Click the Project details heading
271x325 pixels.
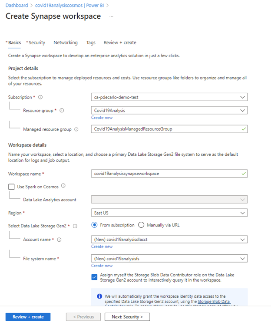(23, 69)
